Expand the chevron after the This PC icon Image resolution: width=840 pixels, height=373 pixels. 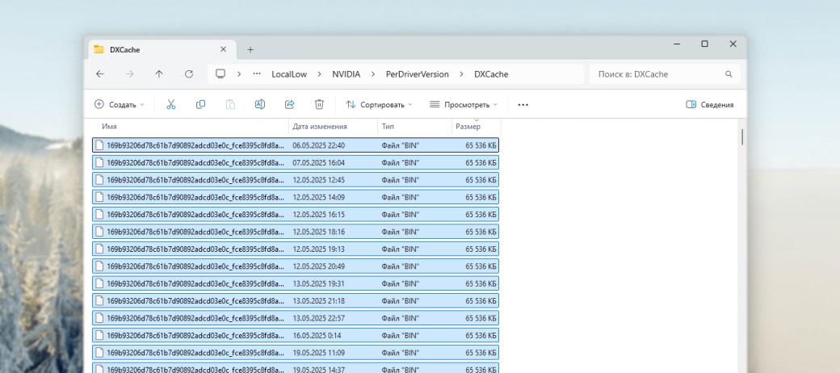tap(239, 74)
